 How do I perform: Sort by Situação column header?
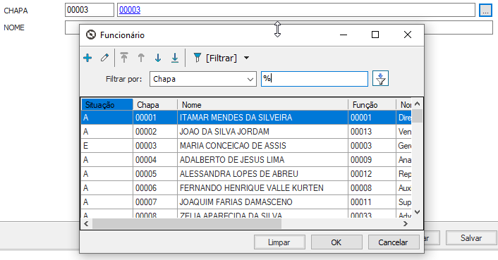coord(107,104)
